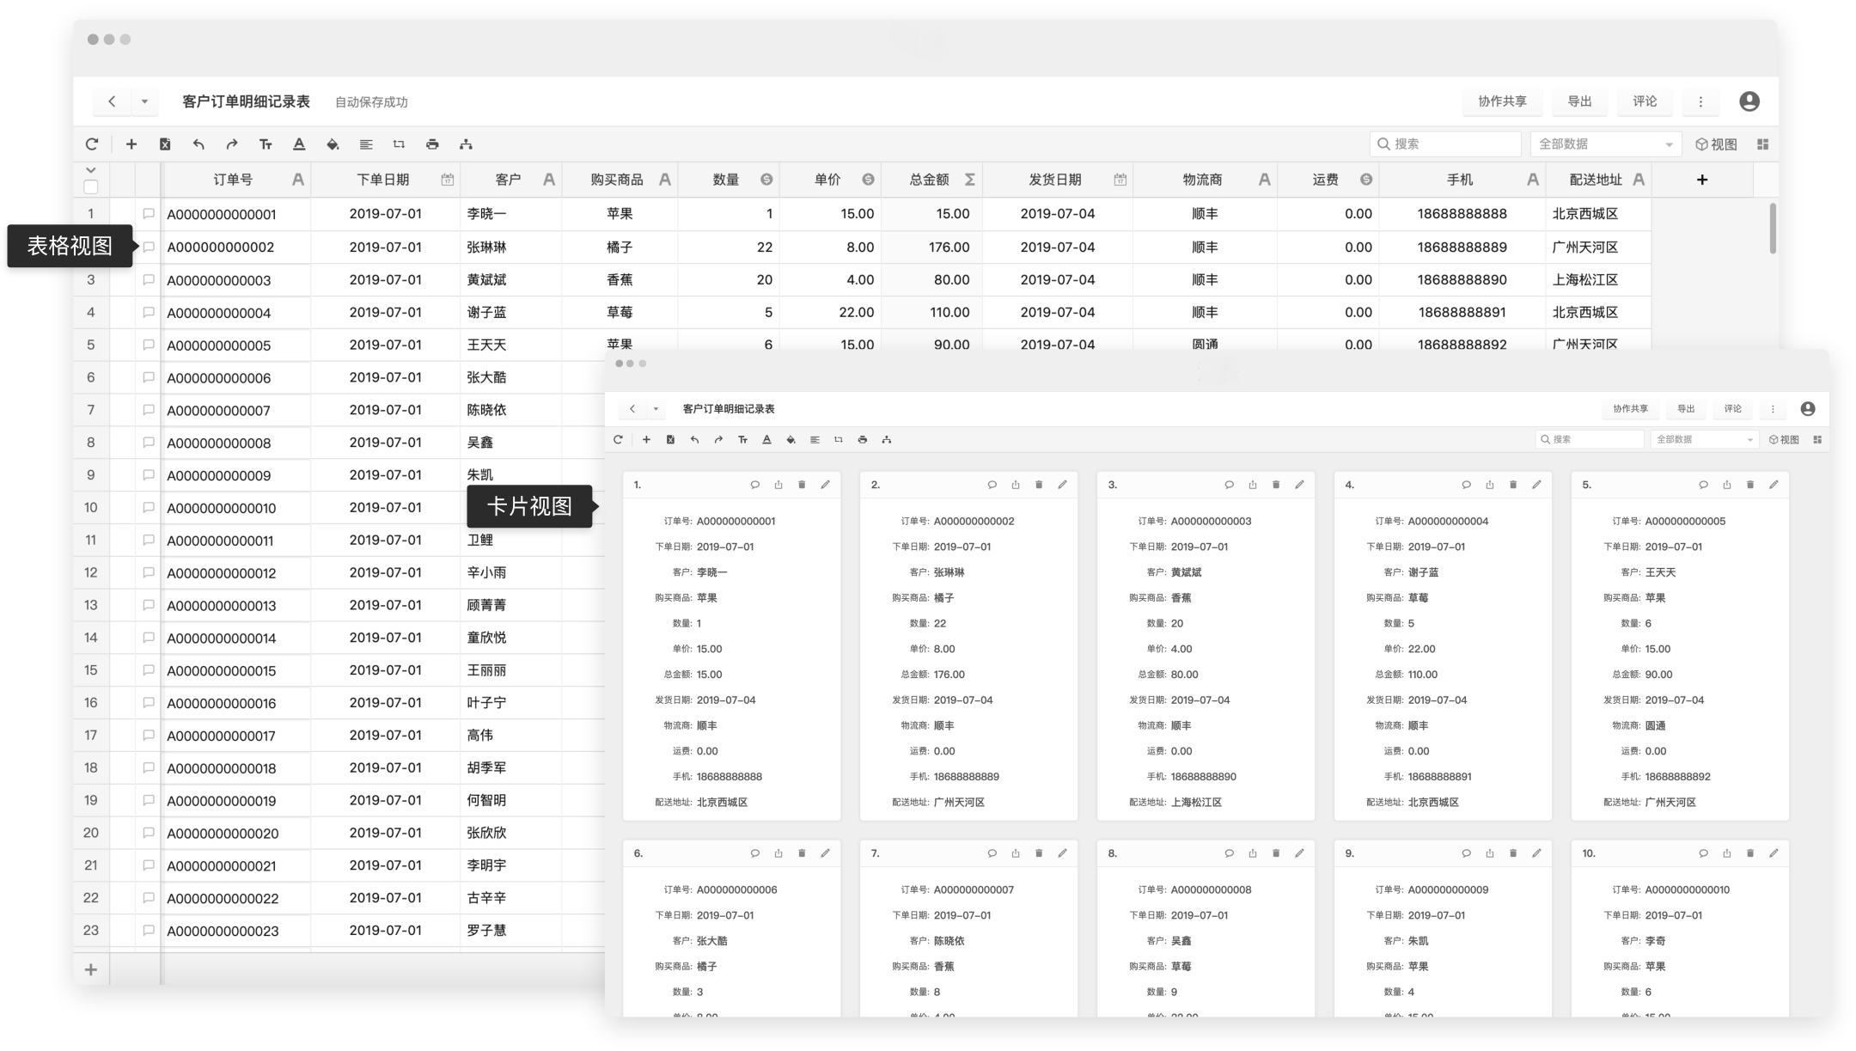Click 协作共享 button in card view window

[1630, 409]
